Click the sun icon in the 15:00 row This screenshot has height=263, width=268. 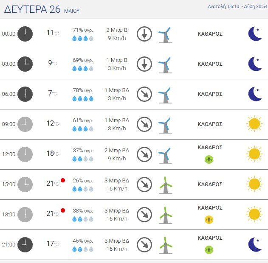(x=254, y=184)
